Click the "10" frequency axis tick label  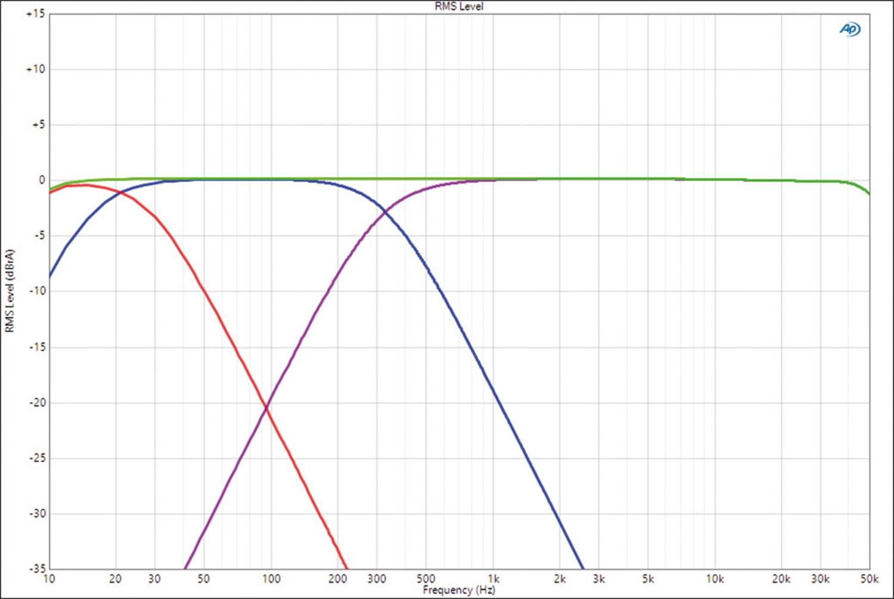coord(49,579)
